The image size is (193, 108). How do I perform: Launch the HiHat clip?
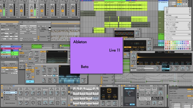tap(2, 52)
